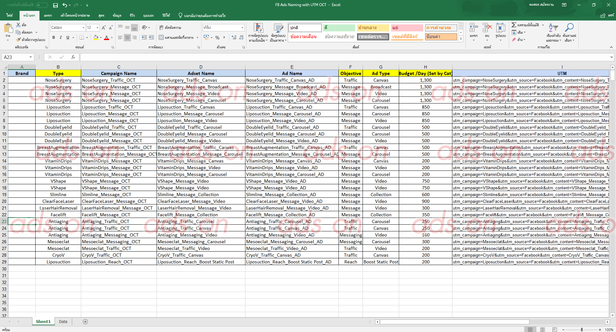Viewport: 616px width, 332px height.
Task: Click the Undo arrow icon
Action: (65, 5)
